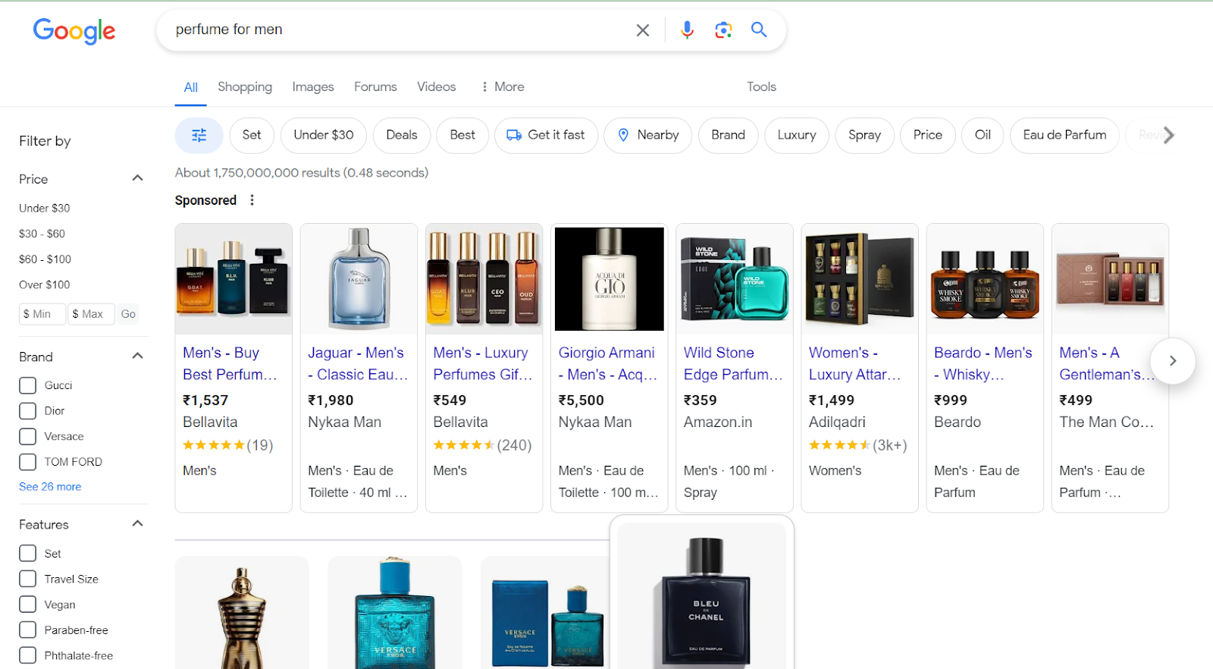Check the TOM FORD brand checkbox
Image resolution: width=1213 pixels, height=669 pixels.
28,462
